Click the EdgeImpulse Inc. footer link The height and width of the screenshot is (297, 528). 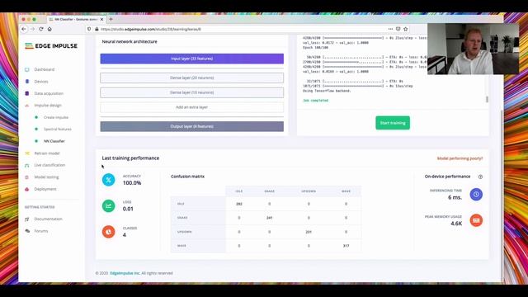tap(125, 273)
